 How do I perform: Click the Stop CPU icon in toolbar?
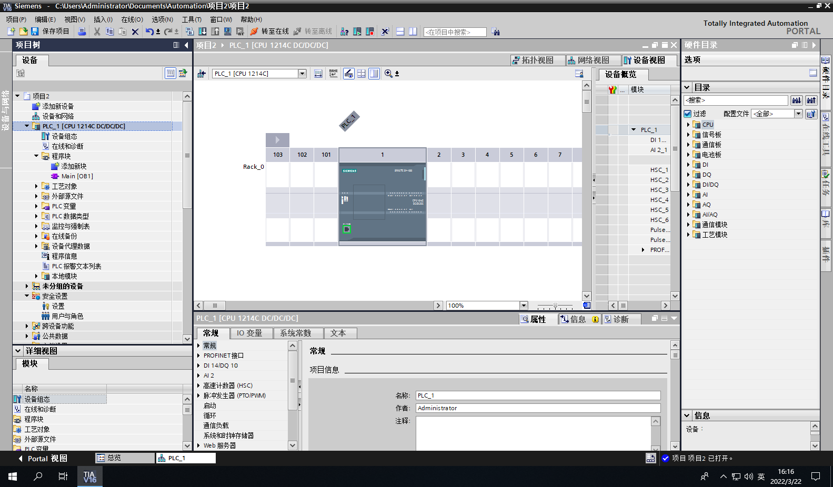[x=370, y=32]
